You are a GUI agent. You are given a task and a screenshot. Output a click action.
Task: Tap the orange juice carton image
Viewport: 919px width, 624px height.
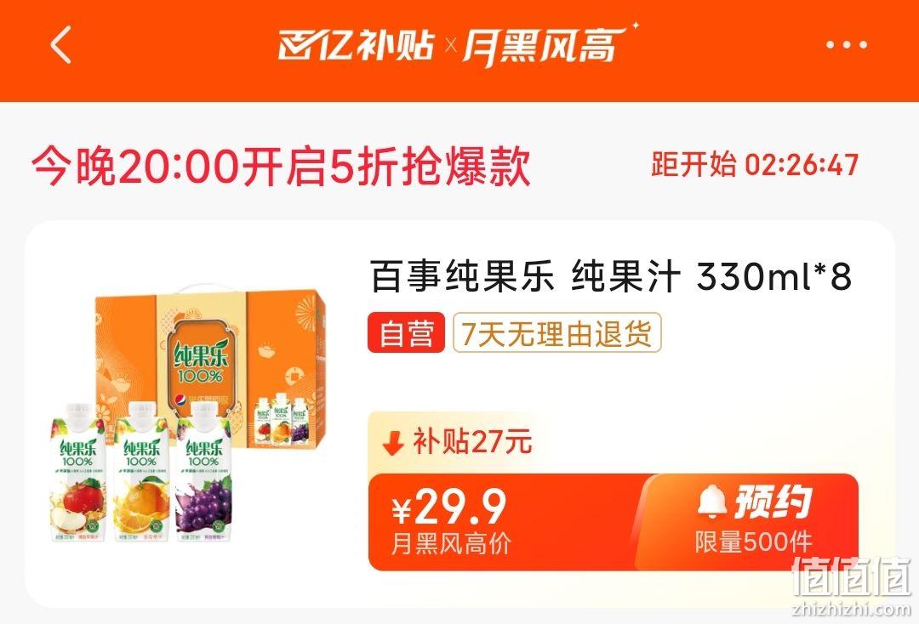click(x=141, y=472)
